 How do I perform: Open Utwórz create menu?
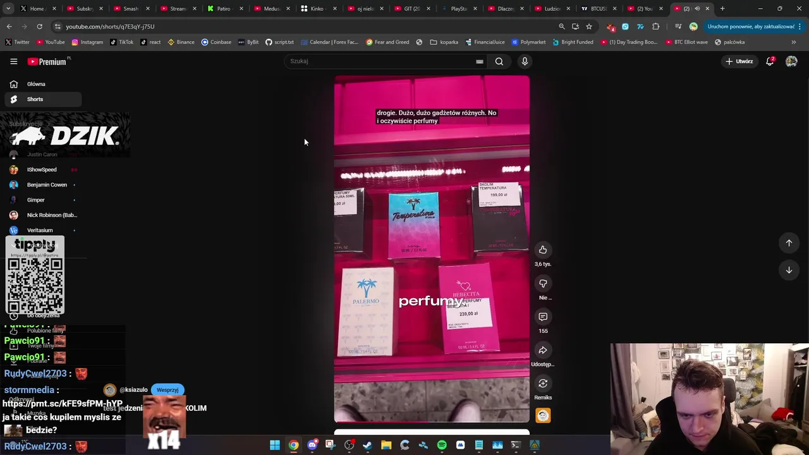(739, 61)
